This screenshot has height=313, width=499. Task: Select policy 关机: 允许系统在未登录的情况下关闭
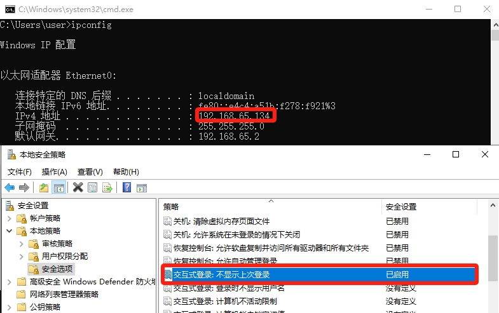(x=236, y=234)
